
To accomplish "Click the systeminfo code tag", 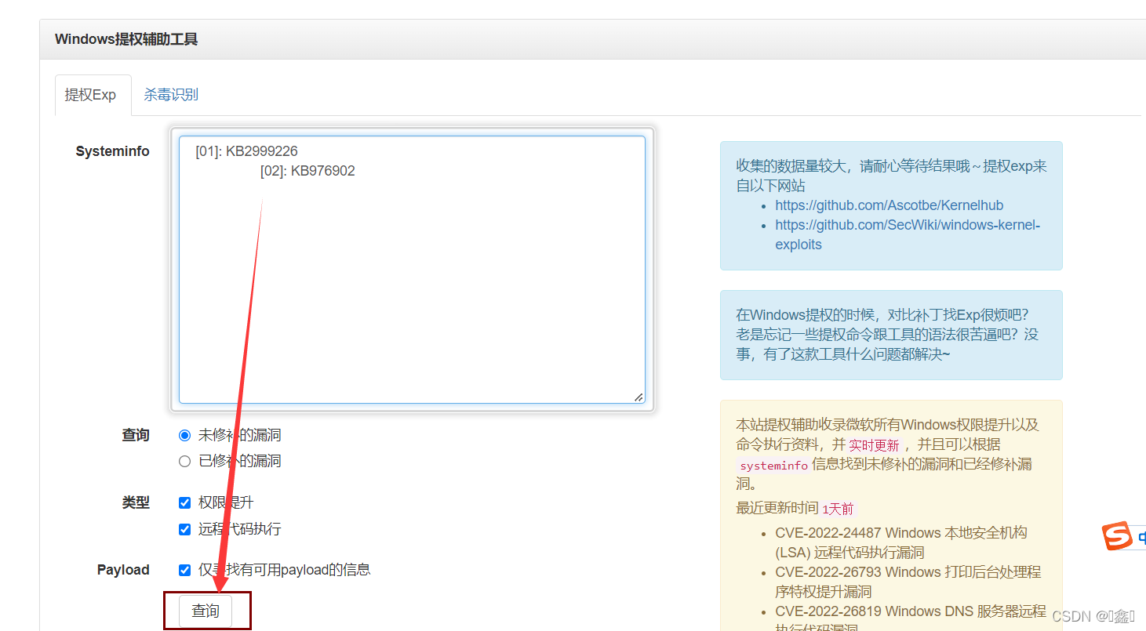I will [x=773, y=465].
